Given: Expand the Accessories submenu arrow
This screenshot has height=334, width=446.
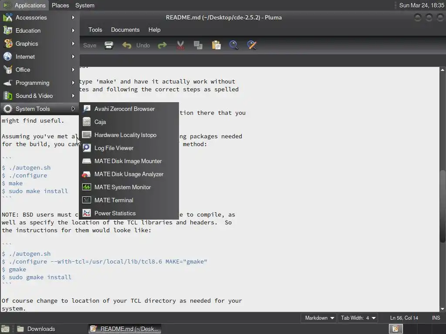Looking at the screenshot, I should (73, 17).
